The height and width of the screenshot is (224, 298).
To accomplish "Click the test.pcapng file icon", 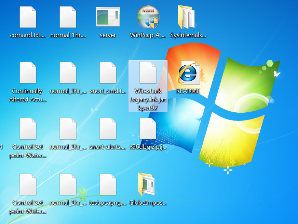I will pyautogui.click(x=108, y=185).
